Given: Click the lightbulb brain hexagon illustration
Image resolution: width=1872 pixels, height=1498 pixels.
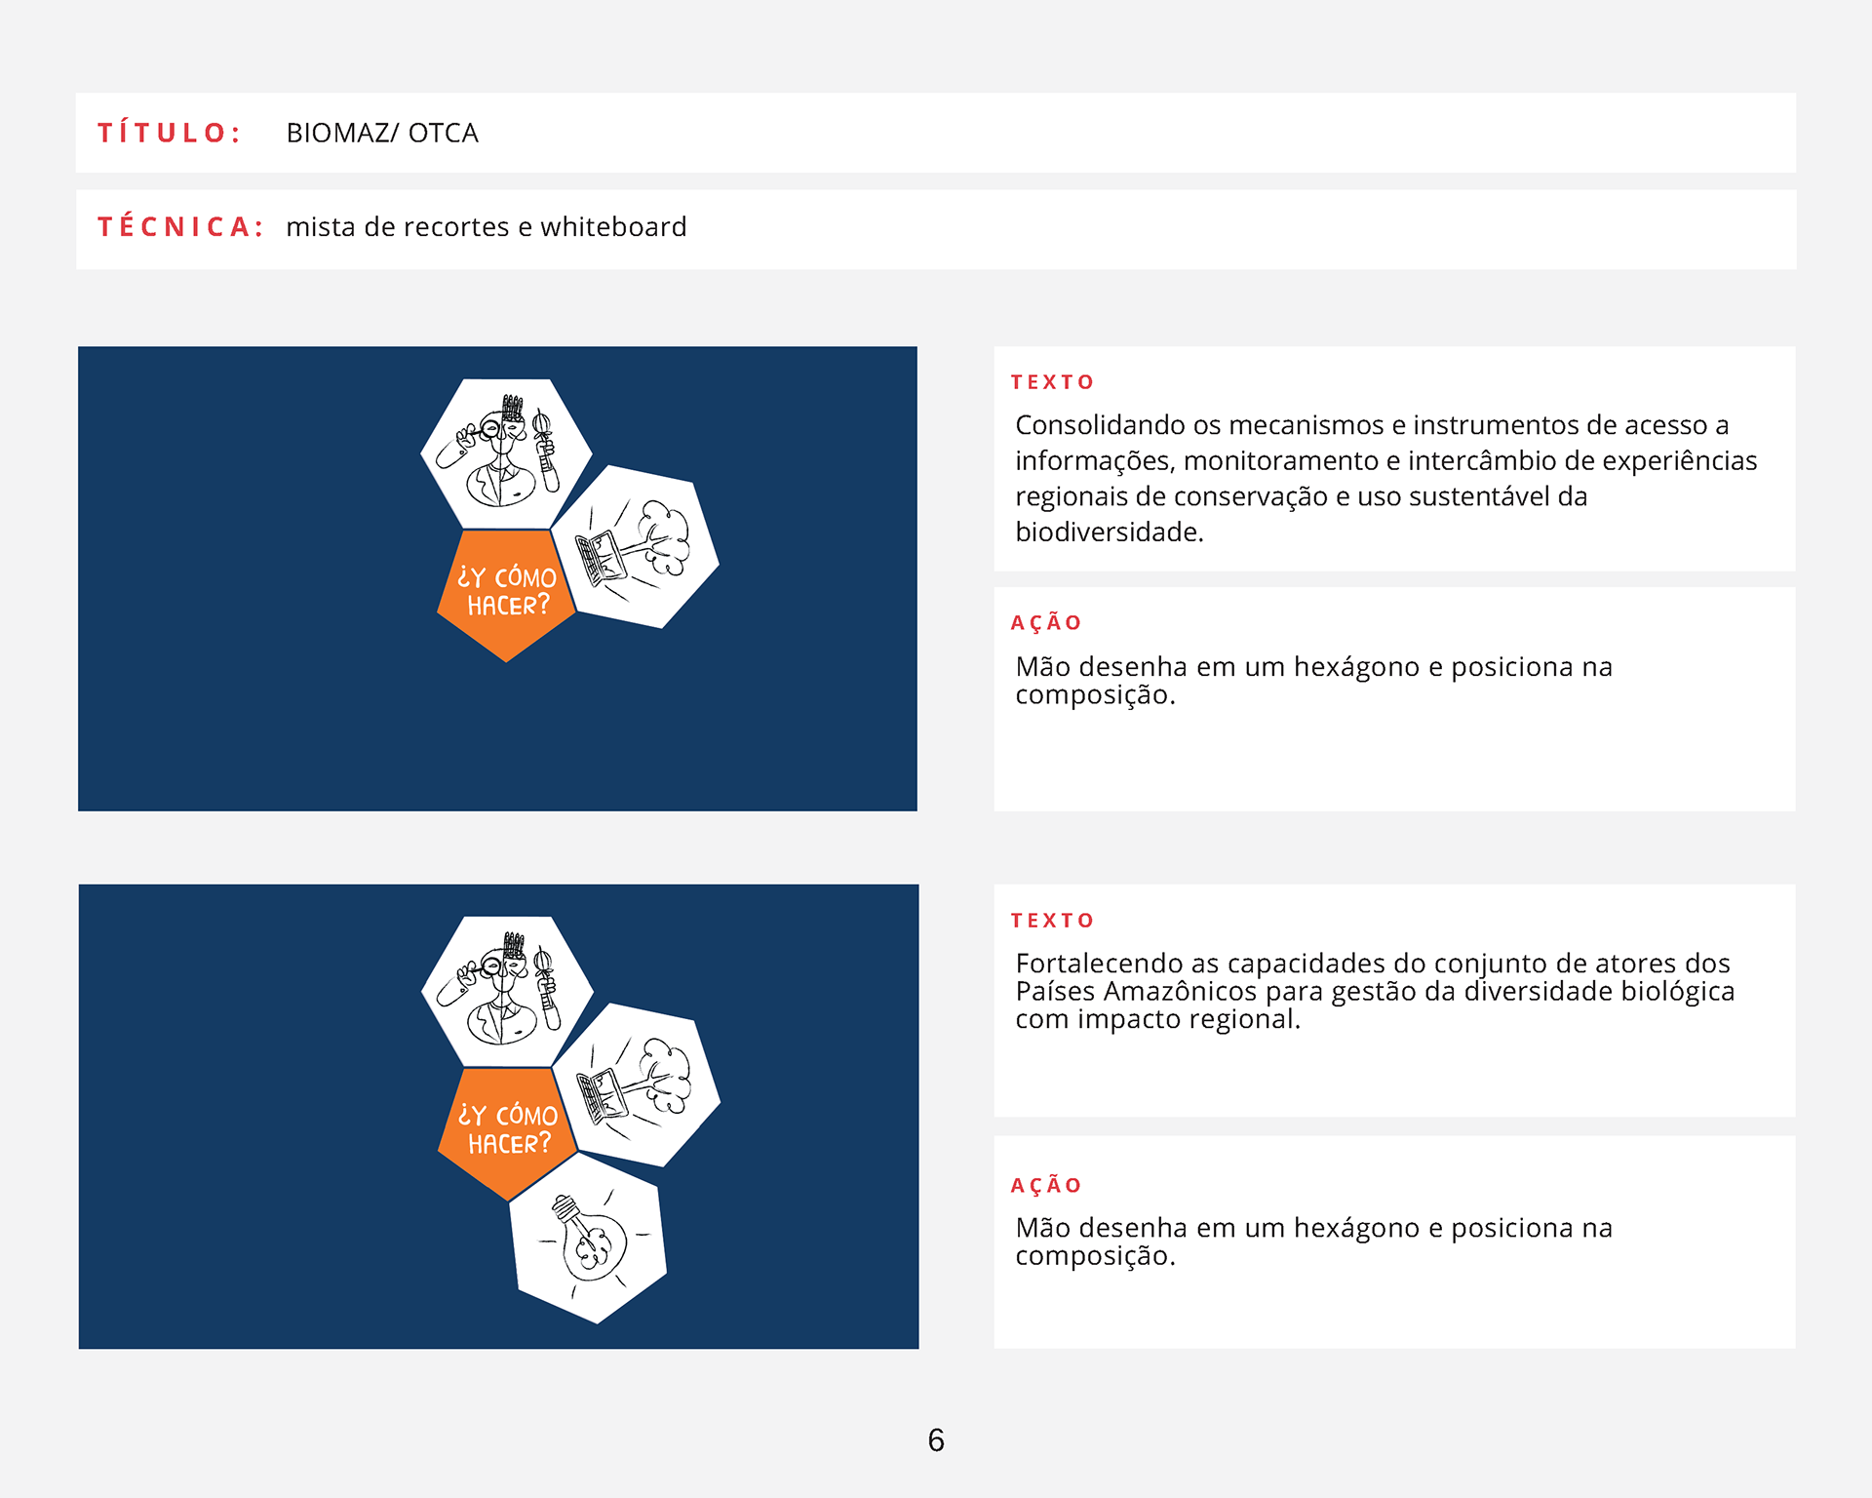Looking at the screenshot, I should 590,1241.
